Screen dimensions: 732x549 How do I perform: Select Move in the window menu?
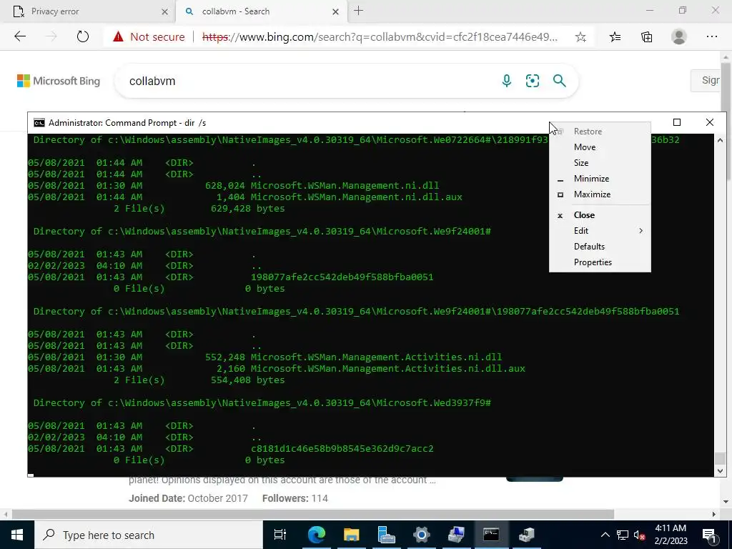[600, 147]
